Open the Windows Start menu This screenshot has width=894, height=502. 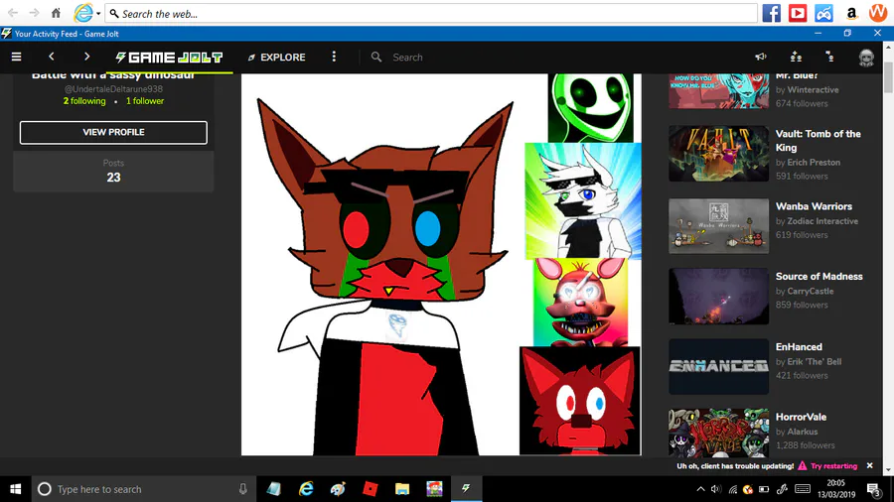(x=15, y=489)
